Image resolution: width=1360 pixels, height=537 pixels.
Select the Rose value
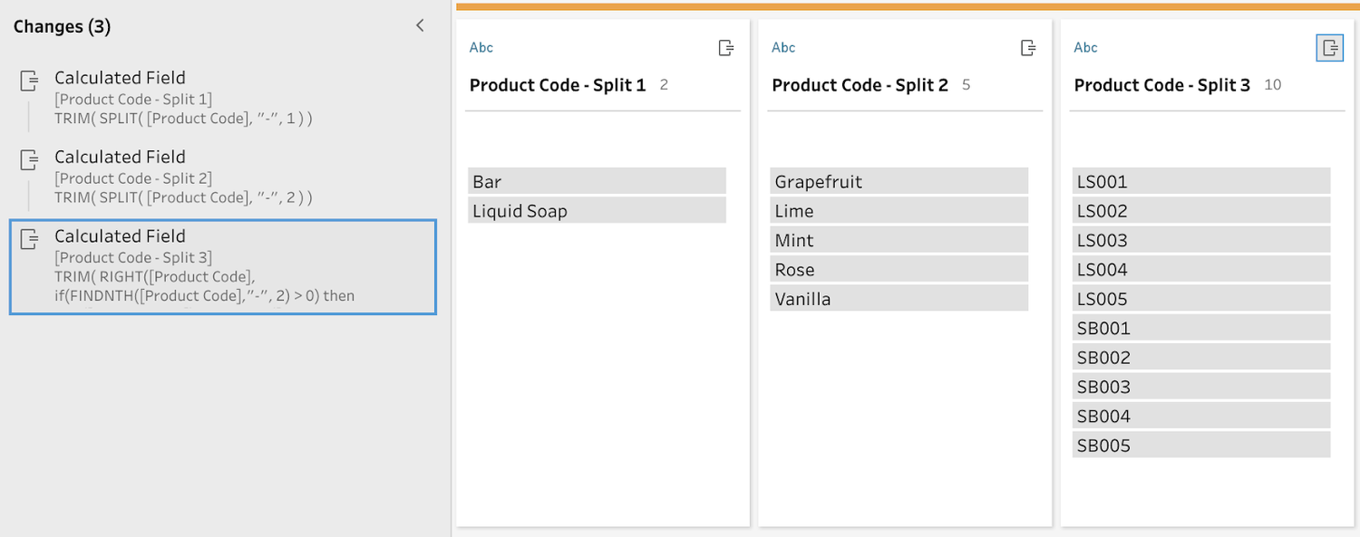tap(899, 269)
